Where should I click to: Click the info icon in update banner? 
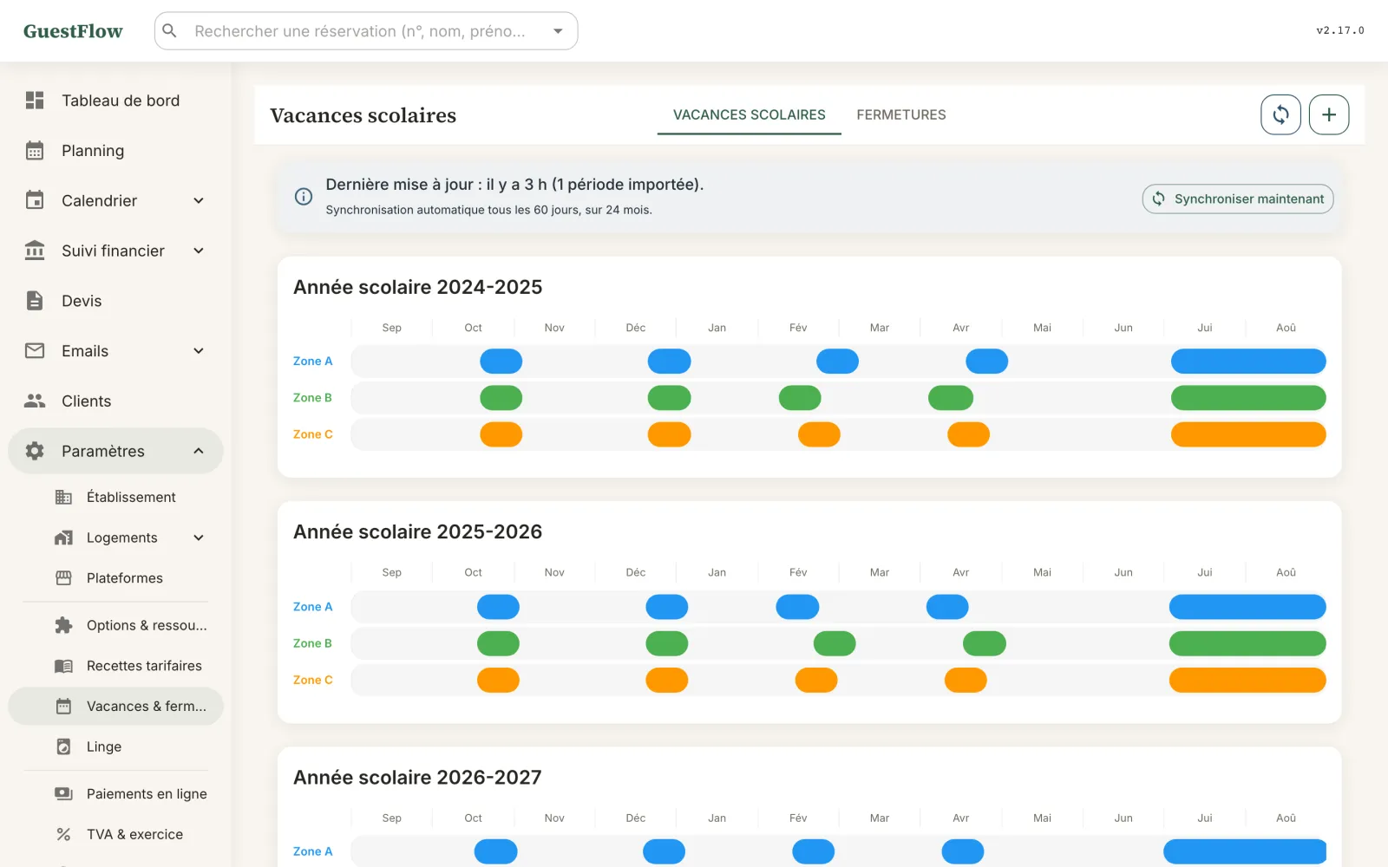304,197
